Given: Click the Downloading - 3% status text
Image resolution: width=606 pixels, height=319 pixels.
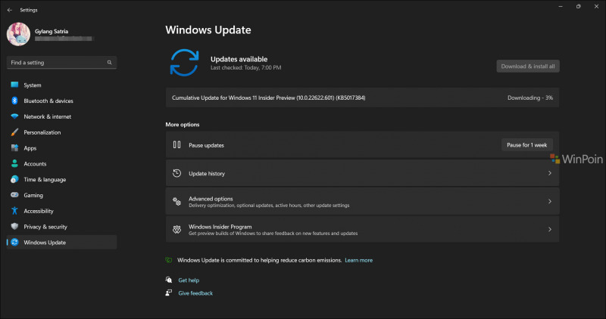Looking at the screenshot, I should pos(529,98).
